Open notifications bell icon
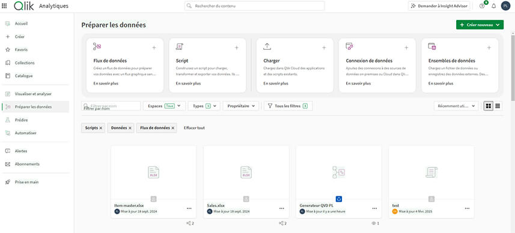 pos(493,6)
